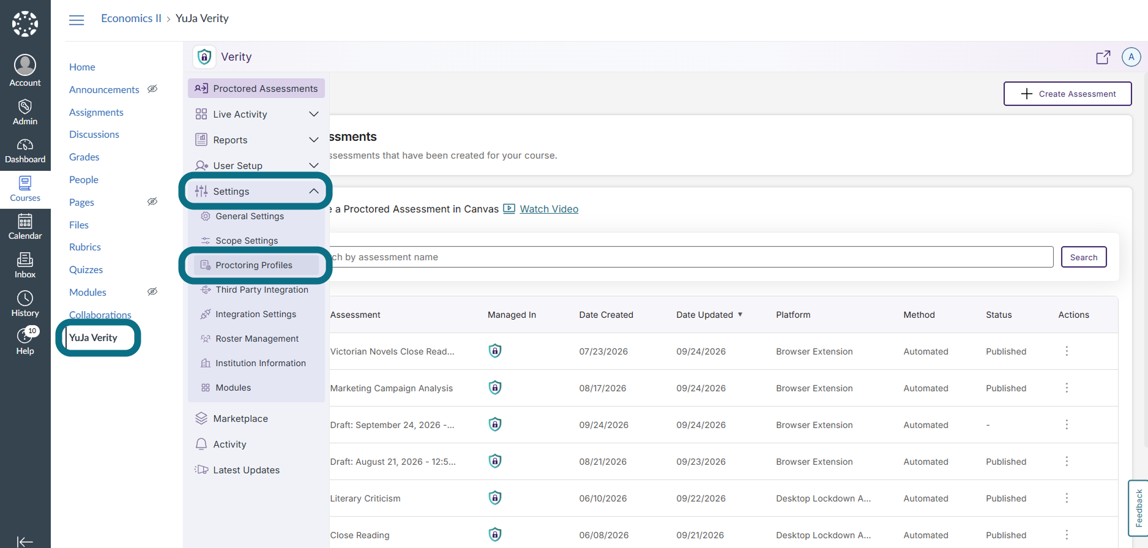Image resolution: width=1148 pixels, height=548 pixels.
Task: Open Files in course navigation
Action: coord(79,225)
